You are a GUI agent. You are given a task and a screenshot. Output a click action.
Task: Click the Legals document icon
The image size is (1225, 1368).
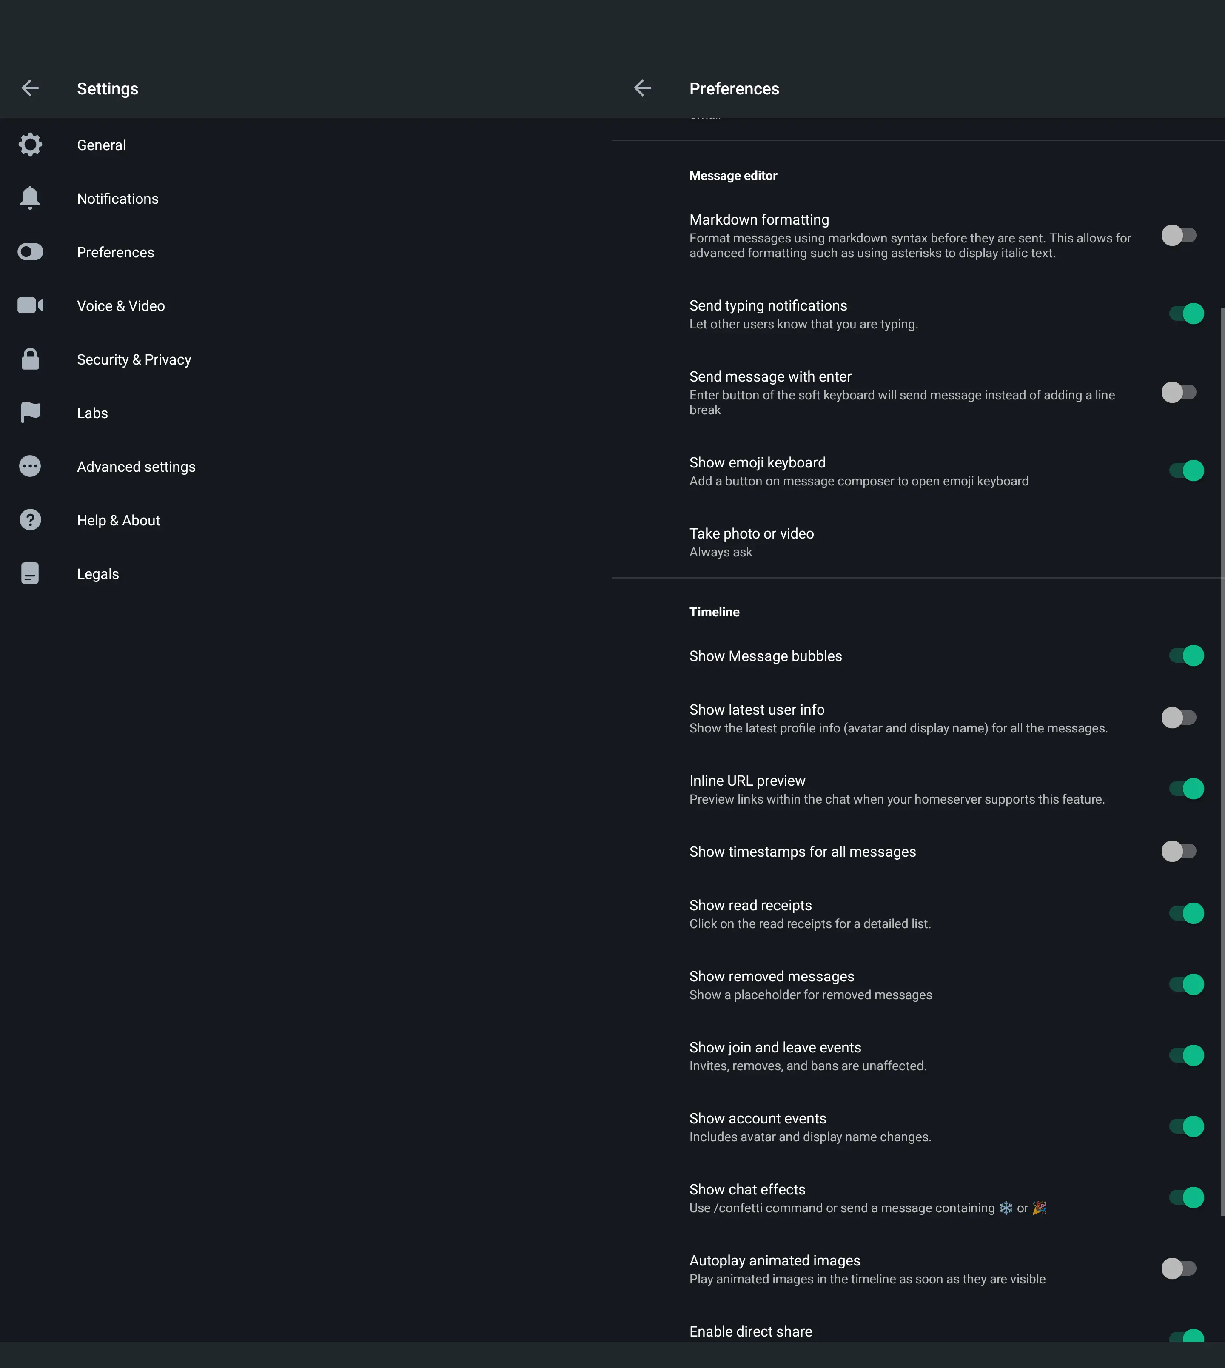pyautogui.click(x=30, y=573)
